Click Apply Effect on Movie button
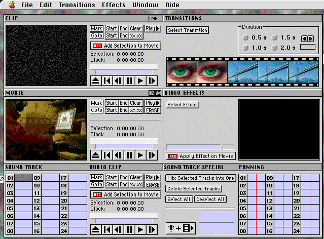324x239 pixels. click(201, 156)
